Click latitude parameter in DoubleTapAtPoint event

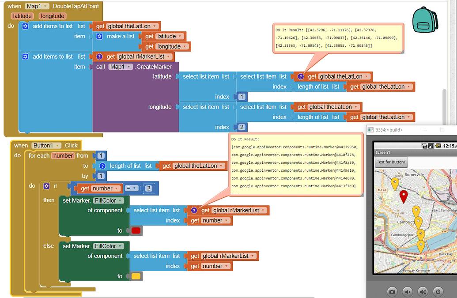tap(23, 16)
